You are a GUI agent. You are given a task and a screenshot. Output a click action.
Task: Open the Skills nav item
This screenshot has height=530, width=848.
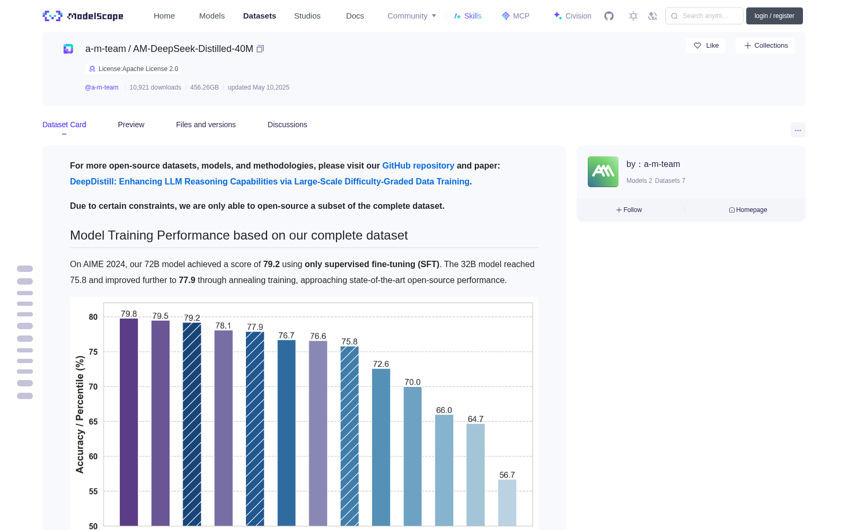(467, 16)
